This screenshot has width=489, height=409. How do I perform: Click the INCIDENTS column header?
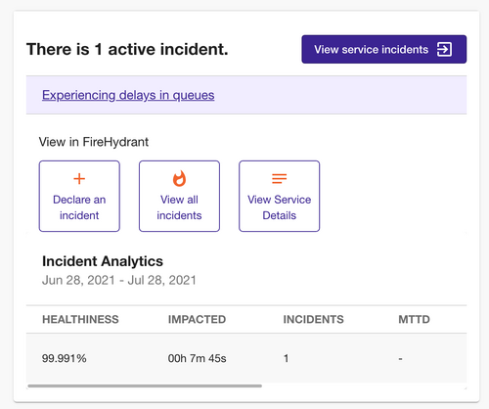coord(313,319)
